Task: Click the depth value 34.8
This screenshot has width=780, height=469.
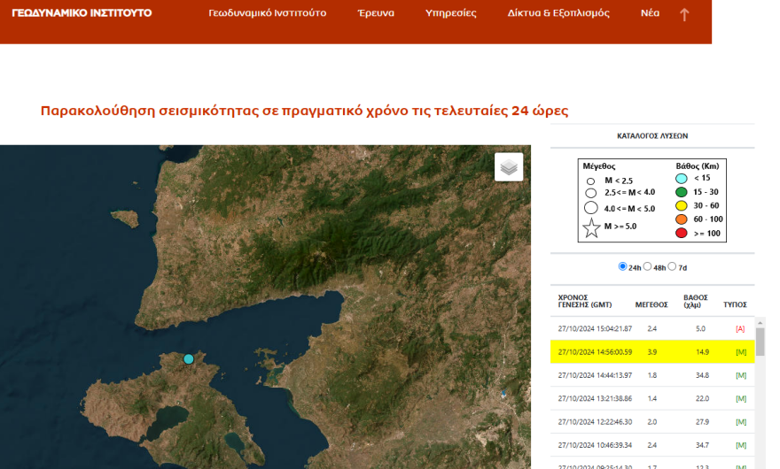Action: [x=702, y=375]
